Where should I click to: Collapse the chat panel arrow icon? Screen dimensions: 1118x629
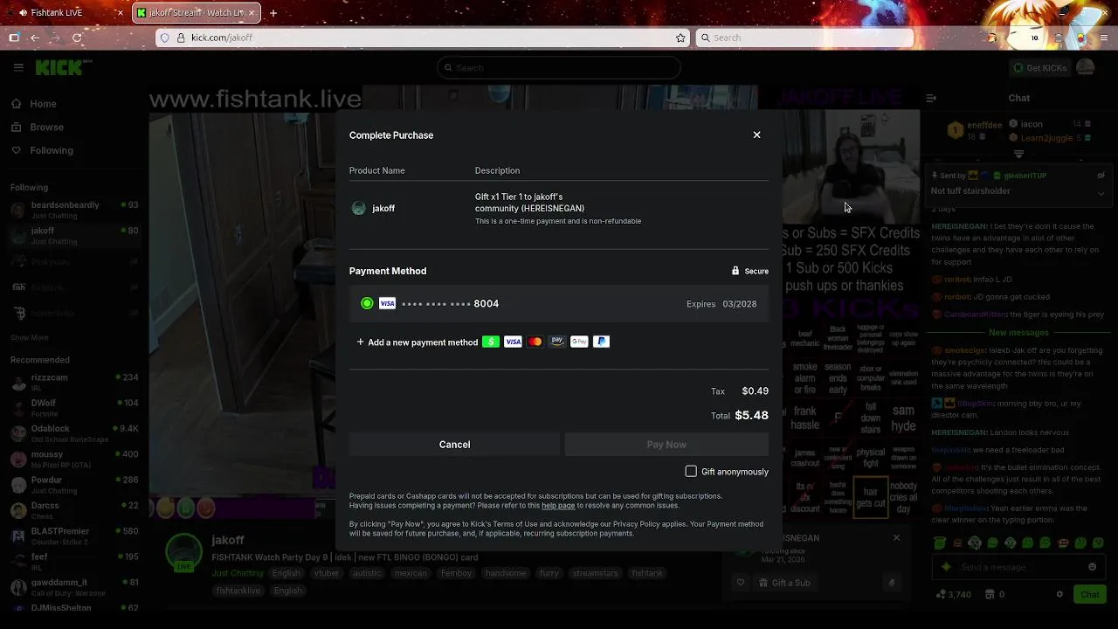pyautogui.click(x=931, y=98)
